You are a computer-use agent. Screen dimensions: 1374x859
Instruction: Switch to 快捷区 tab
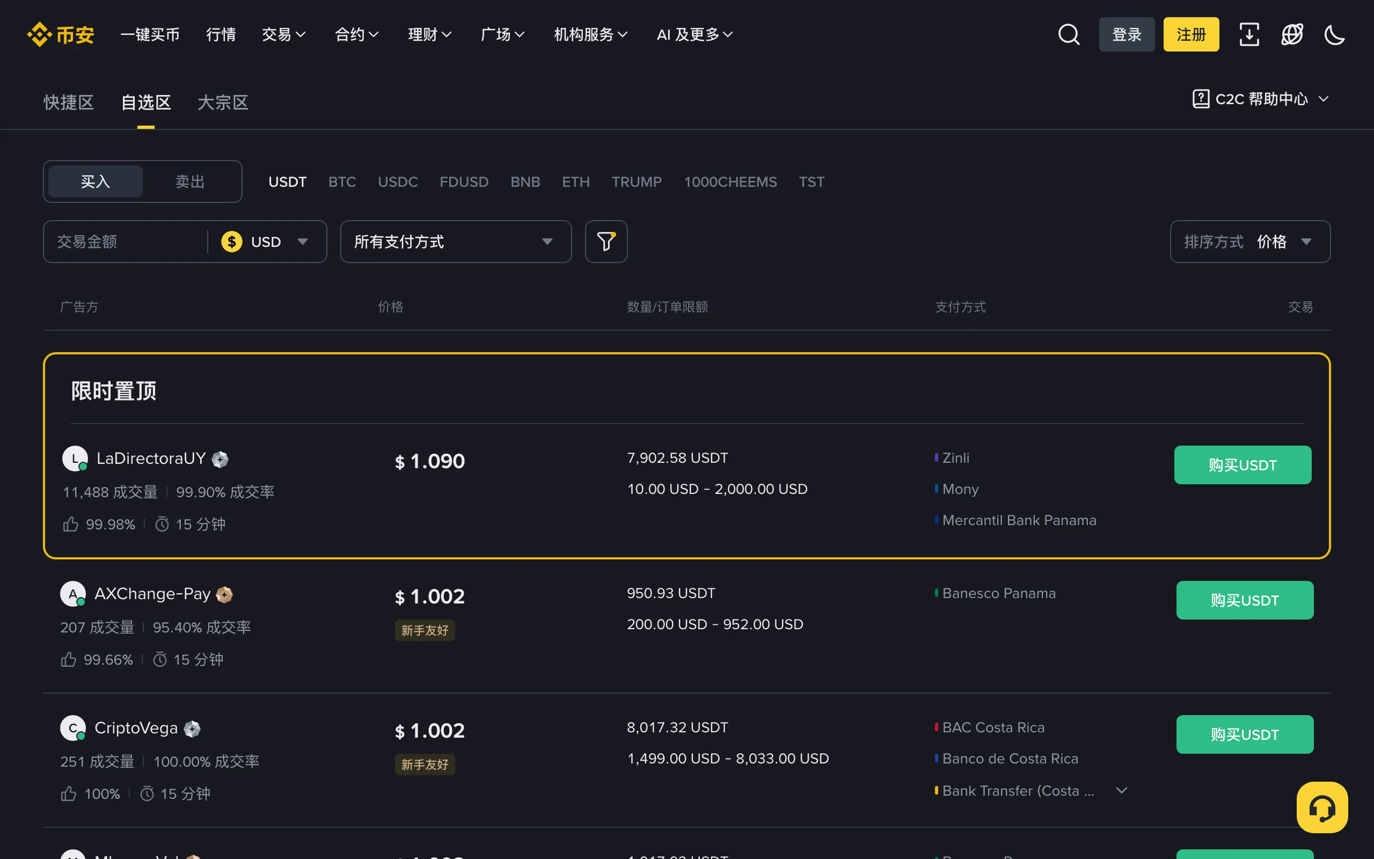[69, 102]
